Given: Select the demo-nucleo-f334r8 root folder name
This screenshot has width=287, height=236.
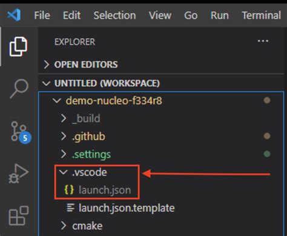Looking at the screenshot, I should [x=114, y=101].
